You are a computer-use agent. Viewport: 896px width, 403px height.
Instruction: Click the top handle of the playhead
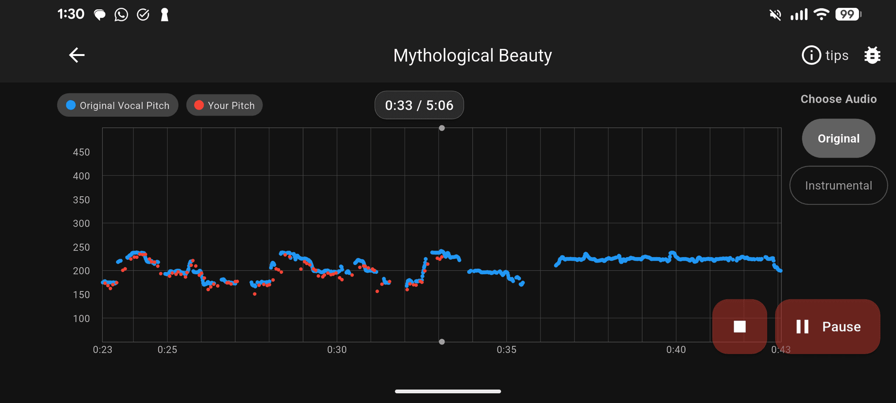tap(441, 128)
